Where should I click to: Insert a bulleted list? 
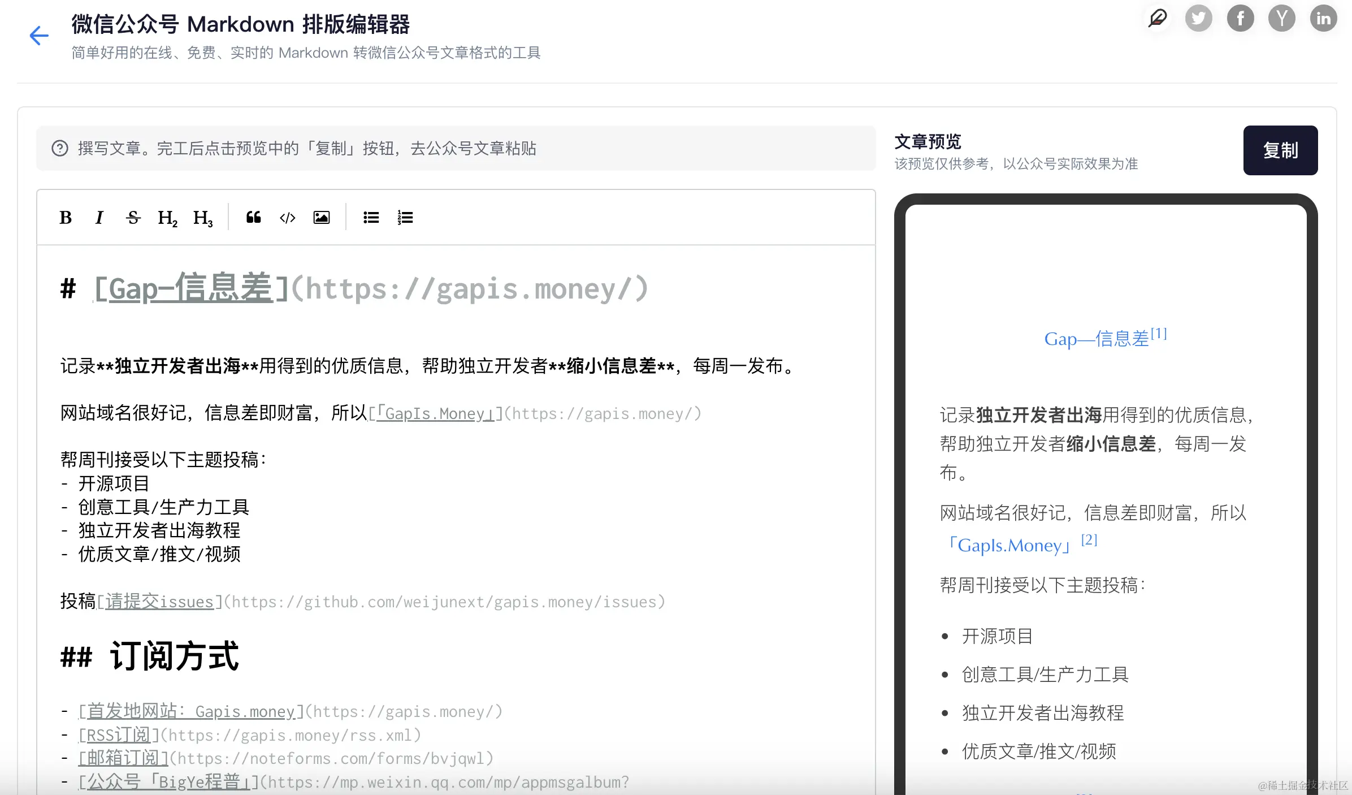click(371, 218)
